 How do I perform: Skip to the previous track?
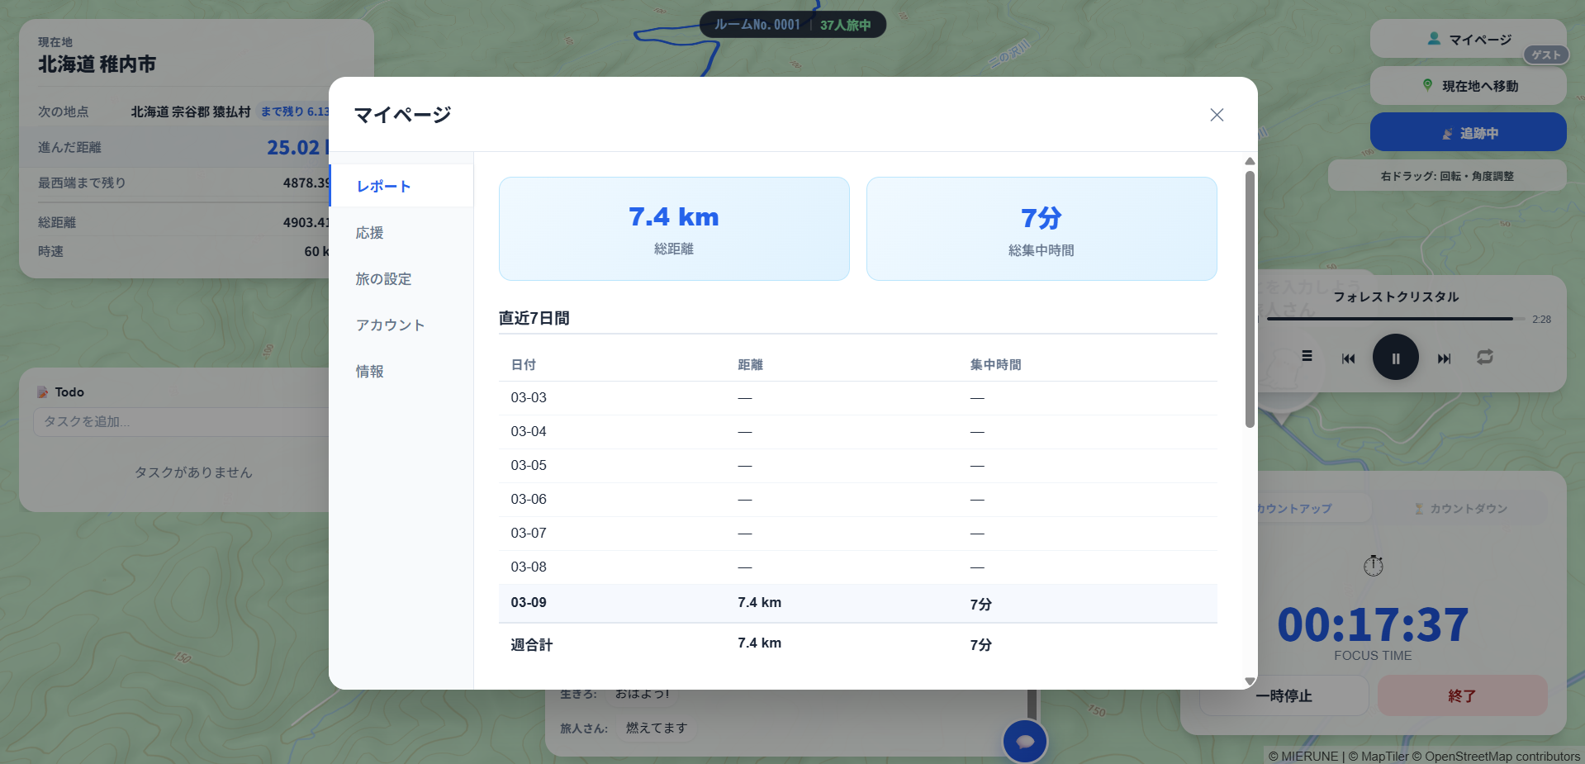[x=1348, y=358]
